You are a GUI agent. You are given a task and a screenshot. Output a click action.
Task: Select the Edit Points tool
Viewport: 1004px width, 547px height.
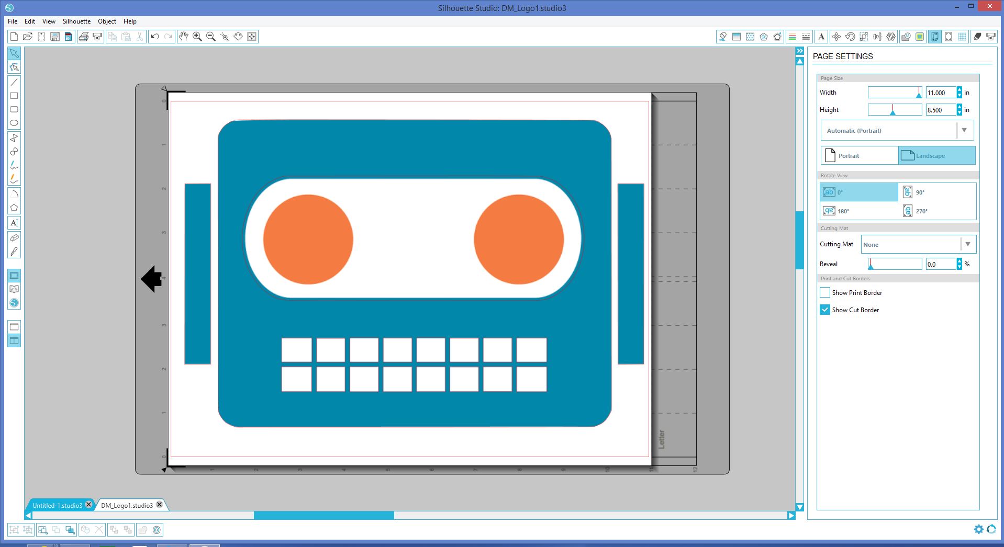[x=14, y=67]
